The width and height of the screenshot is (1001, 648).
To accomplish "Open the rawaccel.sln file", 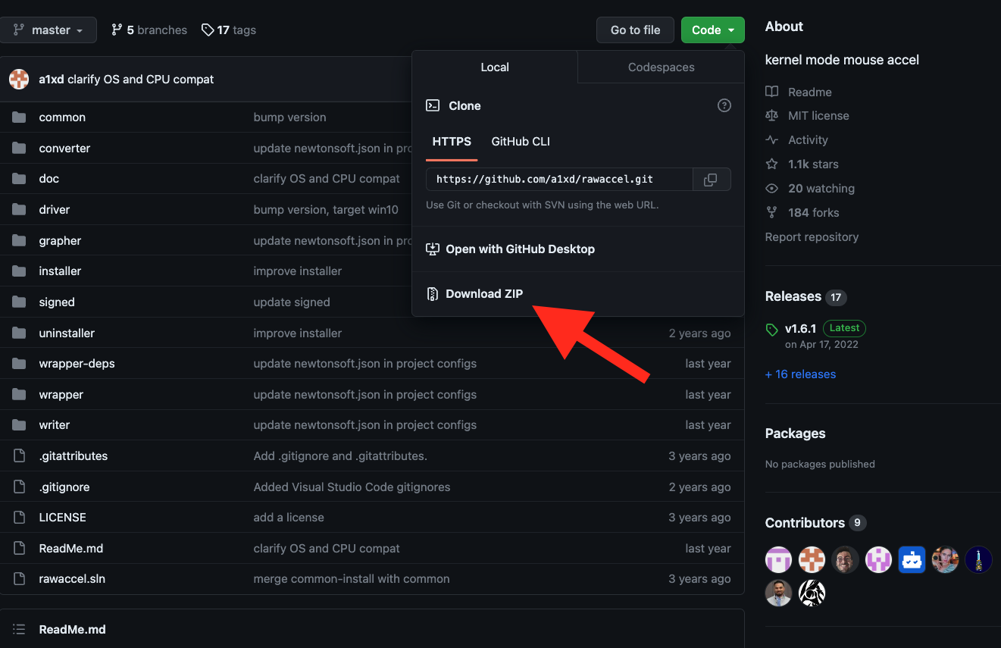I will pos(72,579).
